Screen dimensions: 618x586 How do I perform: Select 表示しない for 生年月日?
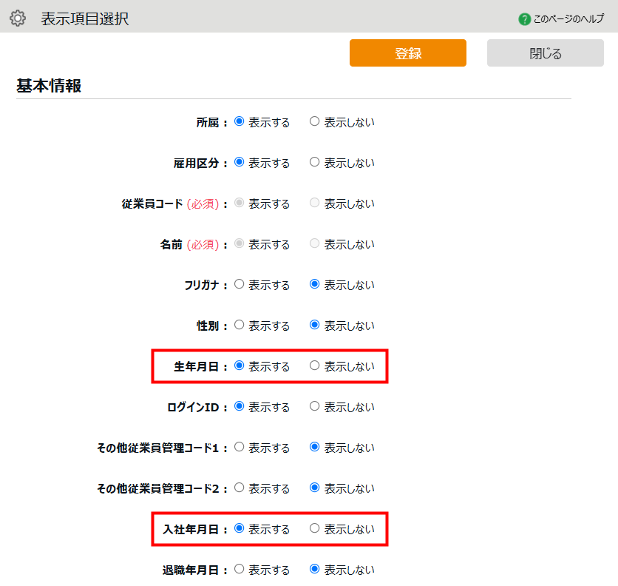coord(314,366)
